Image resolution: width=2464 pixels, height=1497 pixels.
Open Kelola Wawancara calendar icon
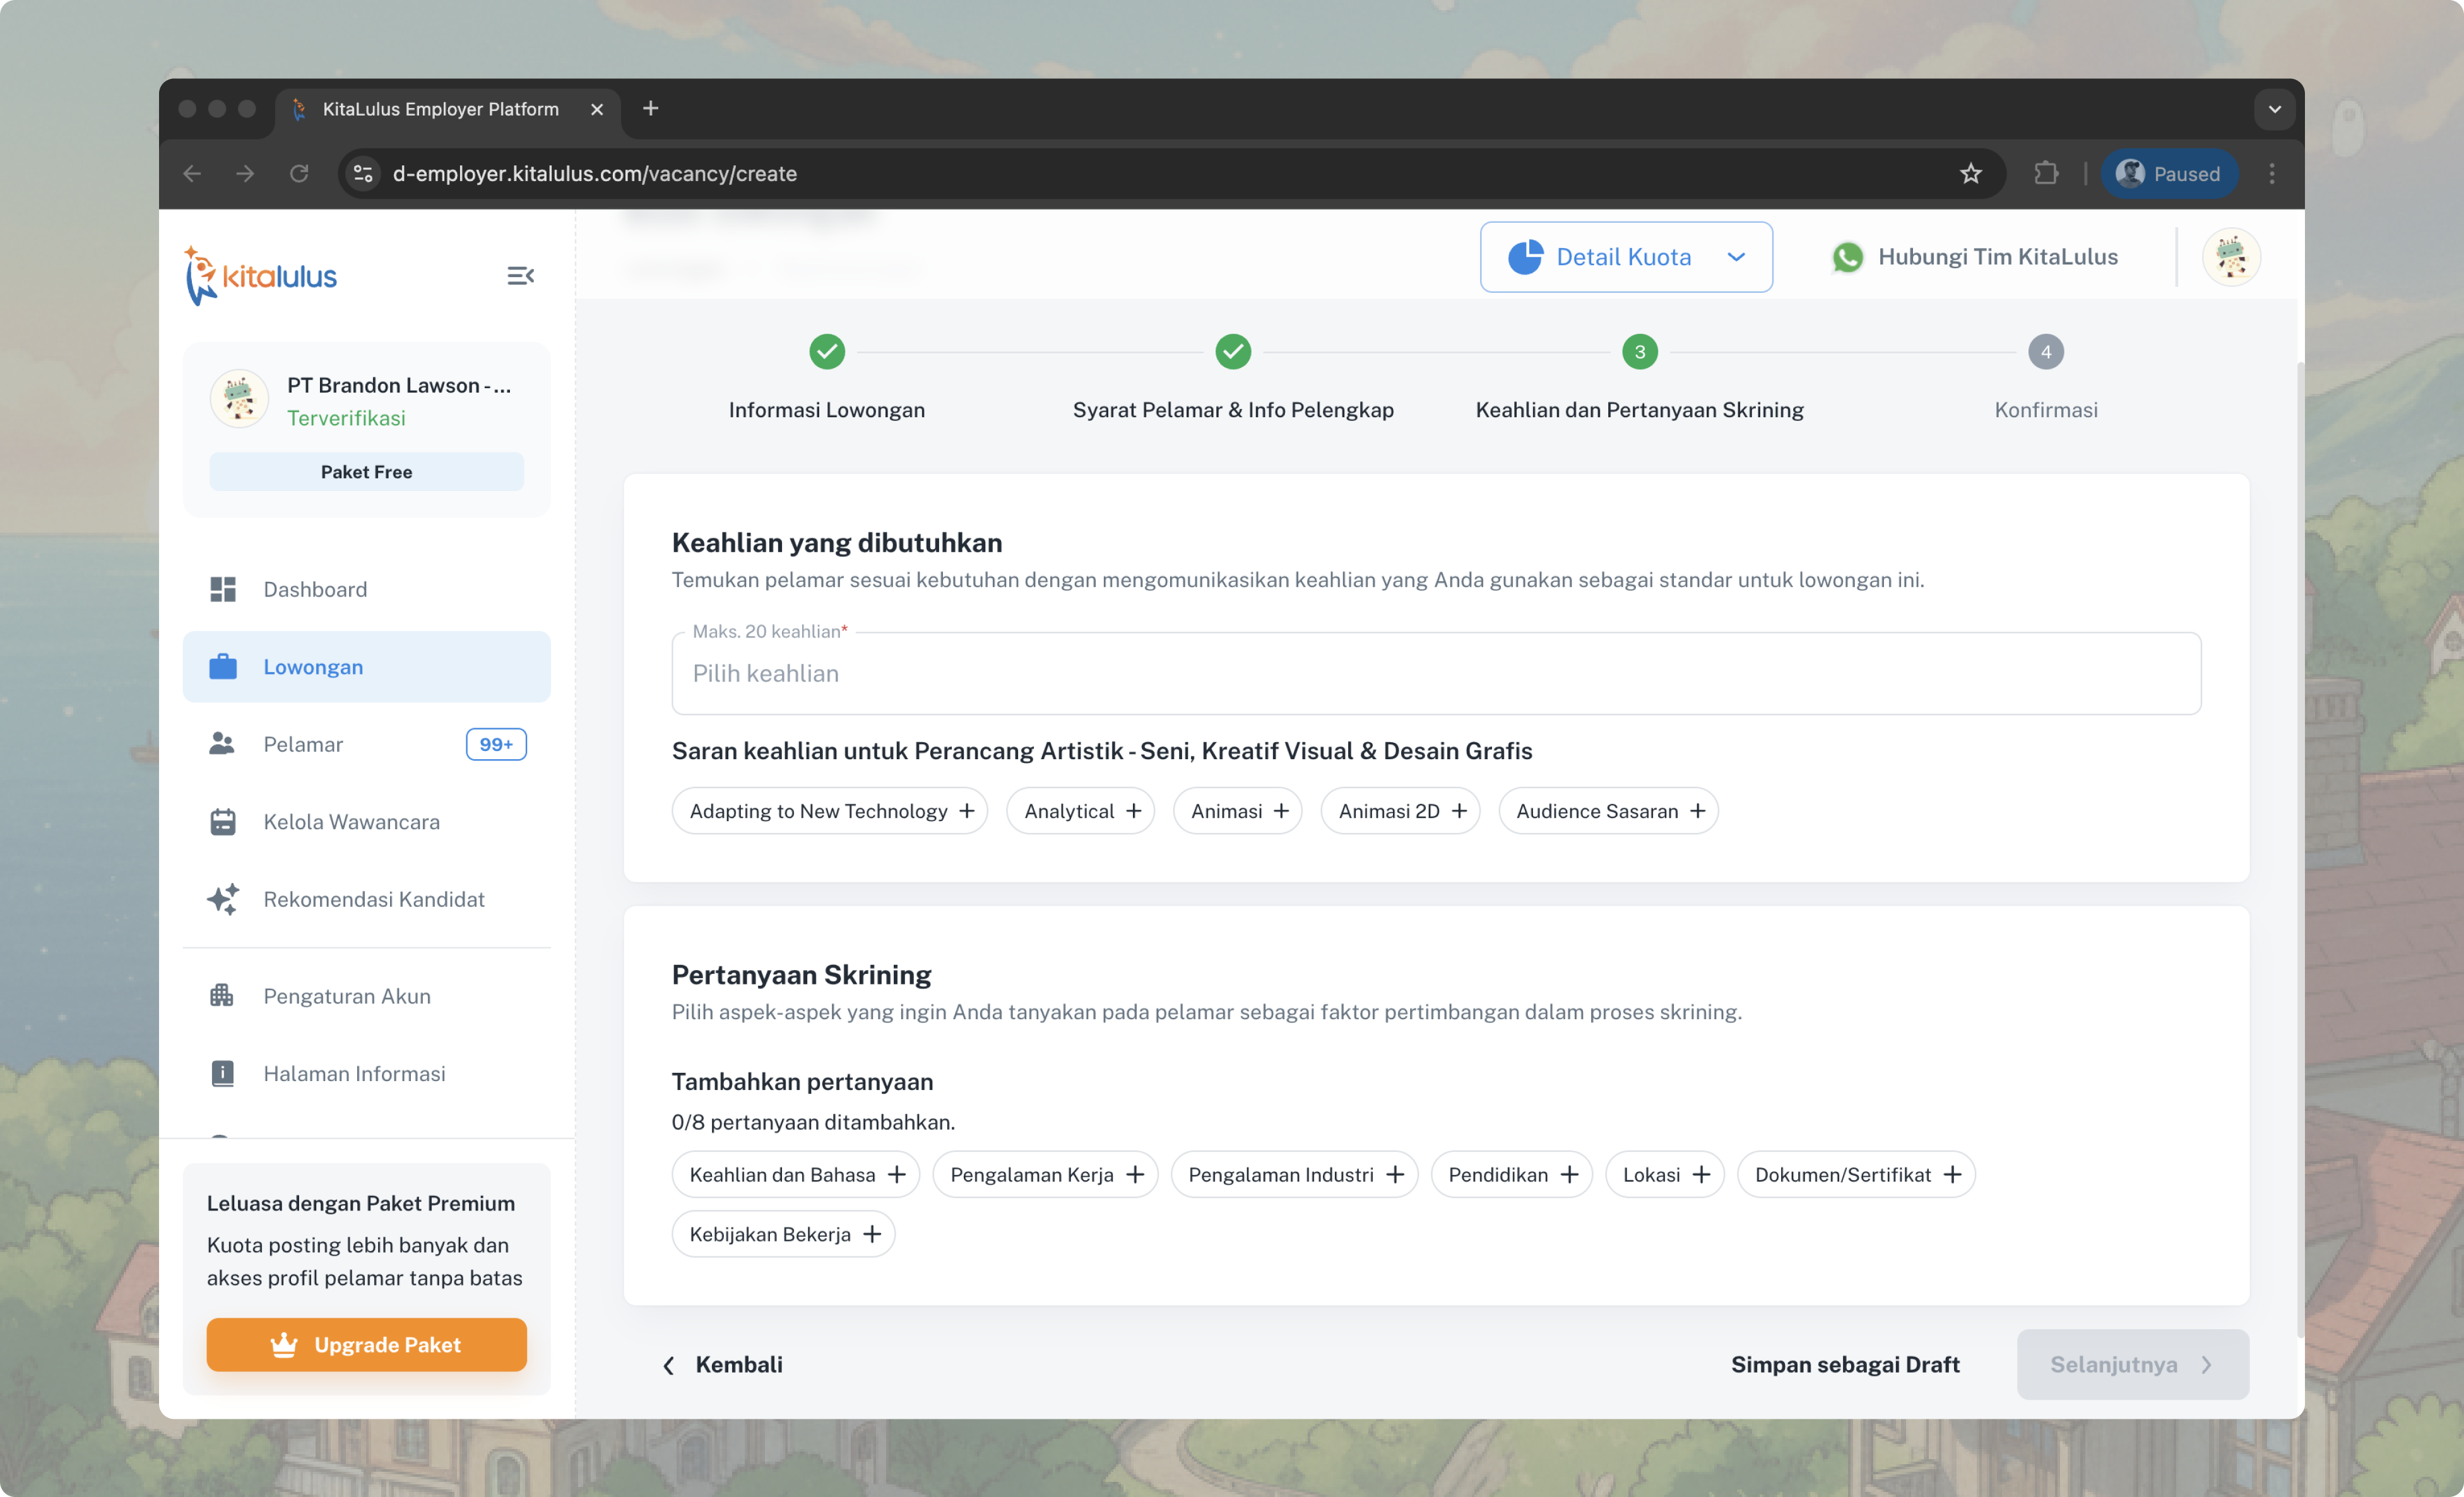(222, 822)
